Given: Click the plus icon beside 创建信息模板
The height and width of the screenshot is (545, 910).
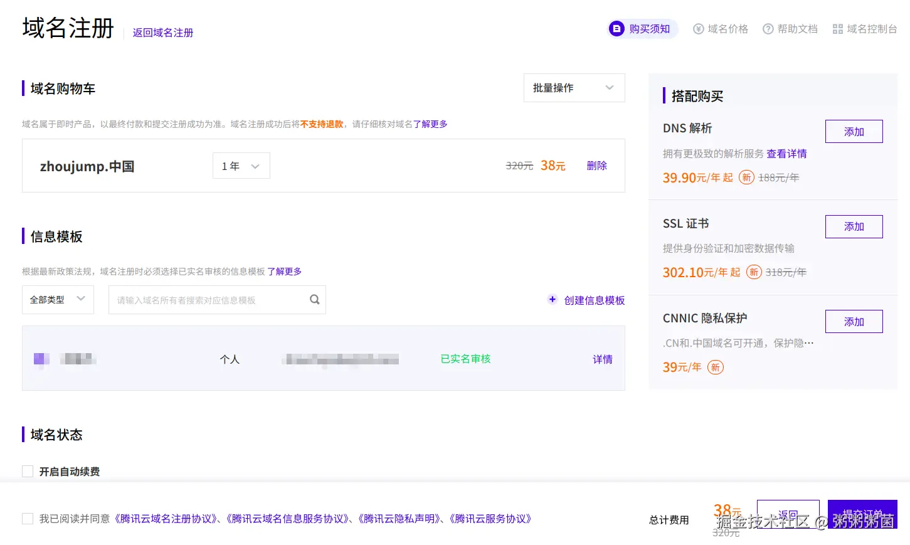Looking at the screenshot, I should point(553,299).
